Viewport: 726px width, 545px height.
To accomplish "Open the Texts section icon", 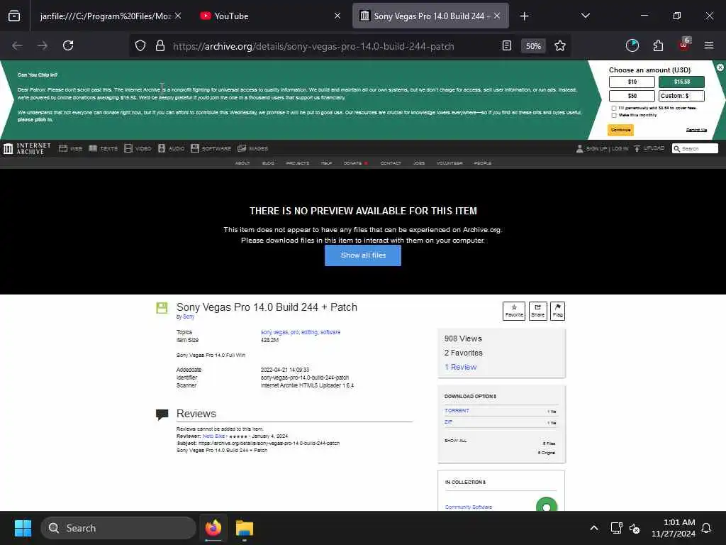I will click(x=93, y=148).
